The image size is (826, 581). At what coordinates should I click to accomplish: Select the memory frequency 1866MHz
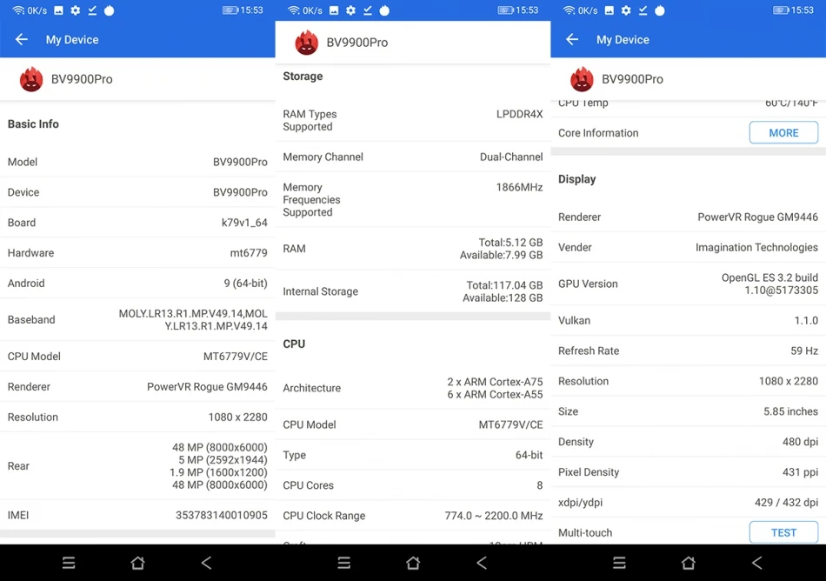click(519, 188)
